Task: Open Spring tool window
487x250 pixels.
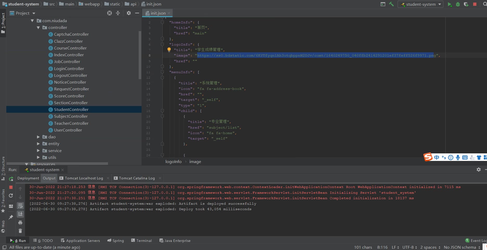Action: click(116, 241)
